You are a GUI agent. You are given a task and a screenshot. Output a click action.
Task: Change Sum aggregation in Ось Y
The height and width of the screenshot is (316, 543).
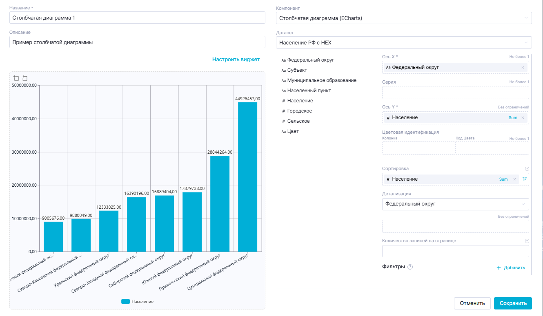tap(513, 117)
